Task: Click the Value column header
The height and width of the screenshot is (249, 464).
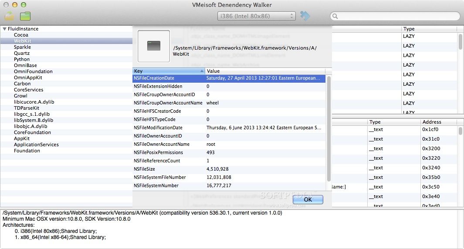Action: [x=265, y=71]
